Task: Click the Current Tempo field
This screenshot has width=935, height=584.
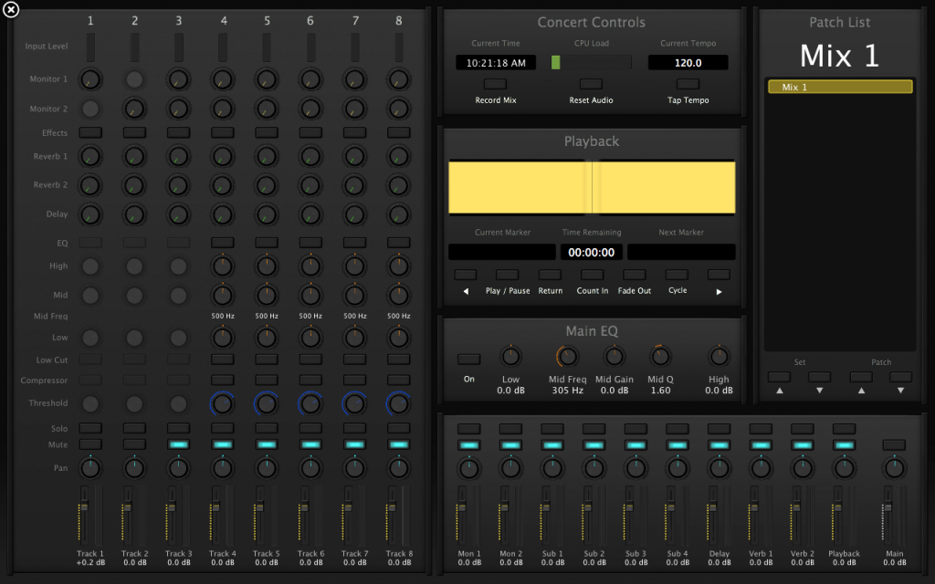Action: pyautogui.click(x=688, y=63)
